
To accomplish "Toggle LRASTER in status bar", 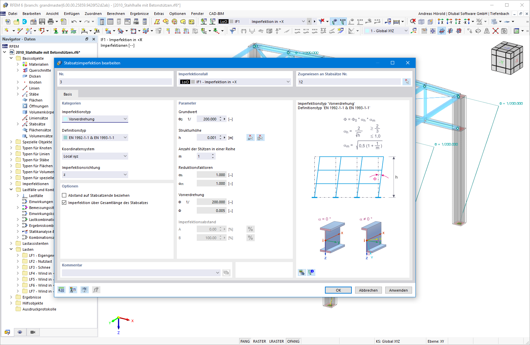I will click(277, 341).
